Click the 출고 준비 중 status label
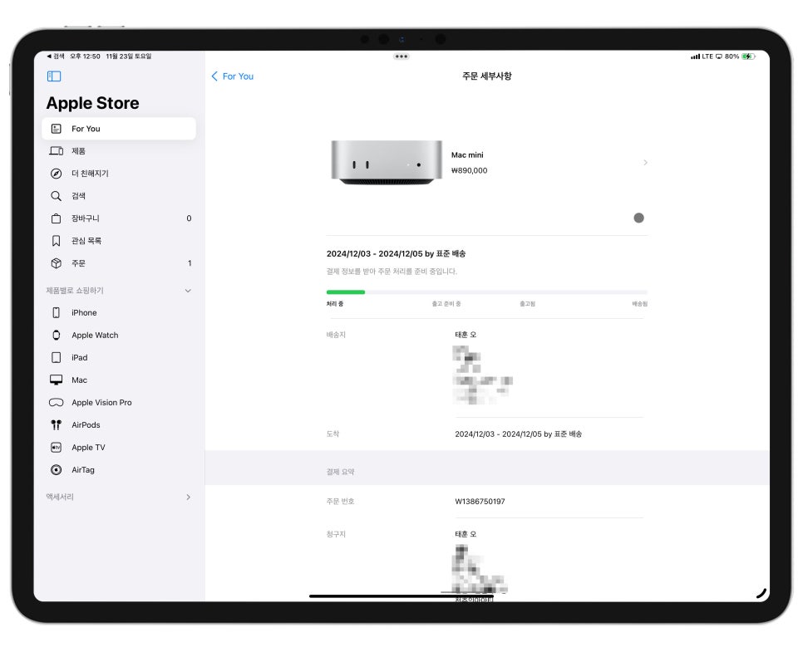The image size is (803, 652). pyautogui.click(x=446, y=304)
